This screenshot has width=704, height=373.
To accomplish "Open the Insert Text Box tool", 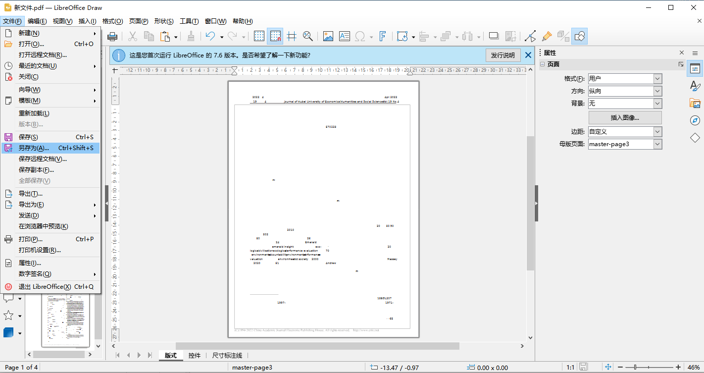I will pos(346,36).
